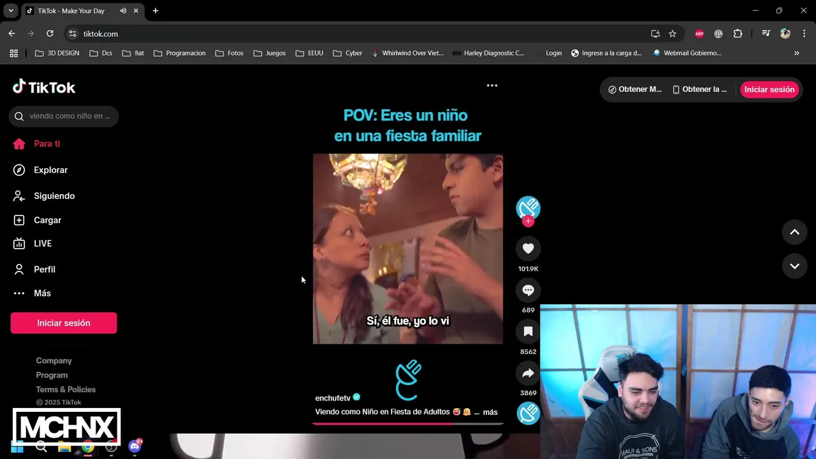Image resolution: width=816 pixels, height=459 pixels.
Task: Open the three-dot options above the video
Action: pos(492,85)
